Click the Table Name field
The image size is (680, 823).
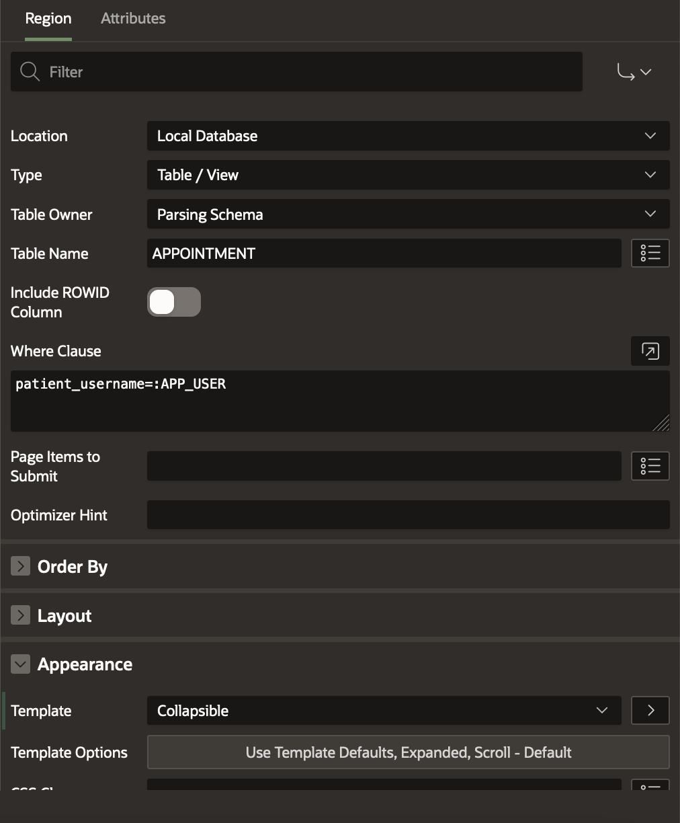(x=384, y=253)
